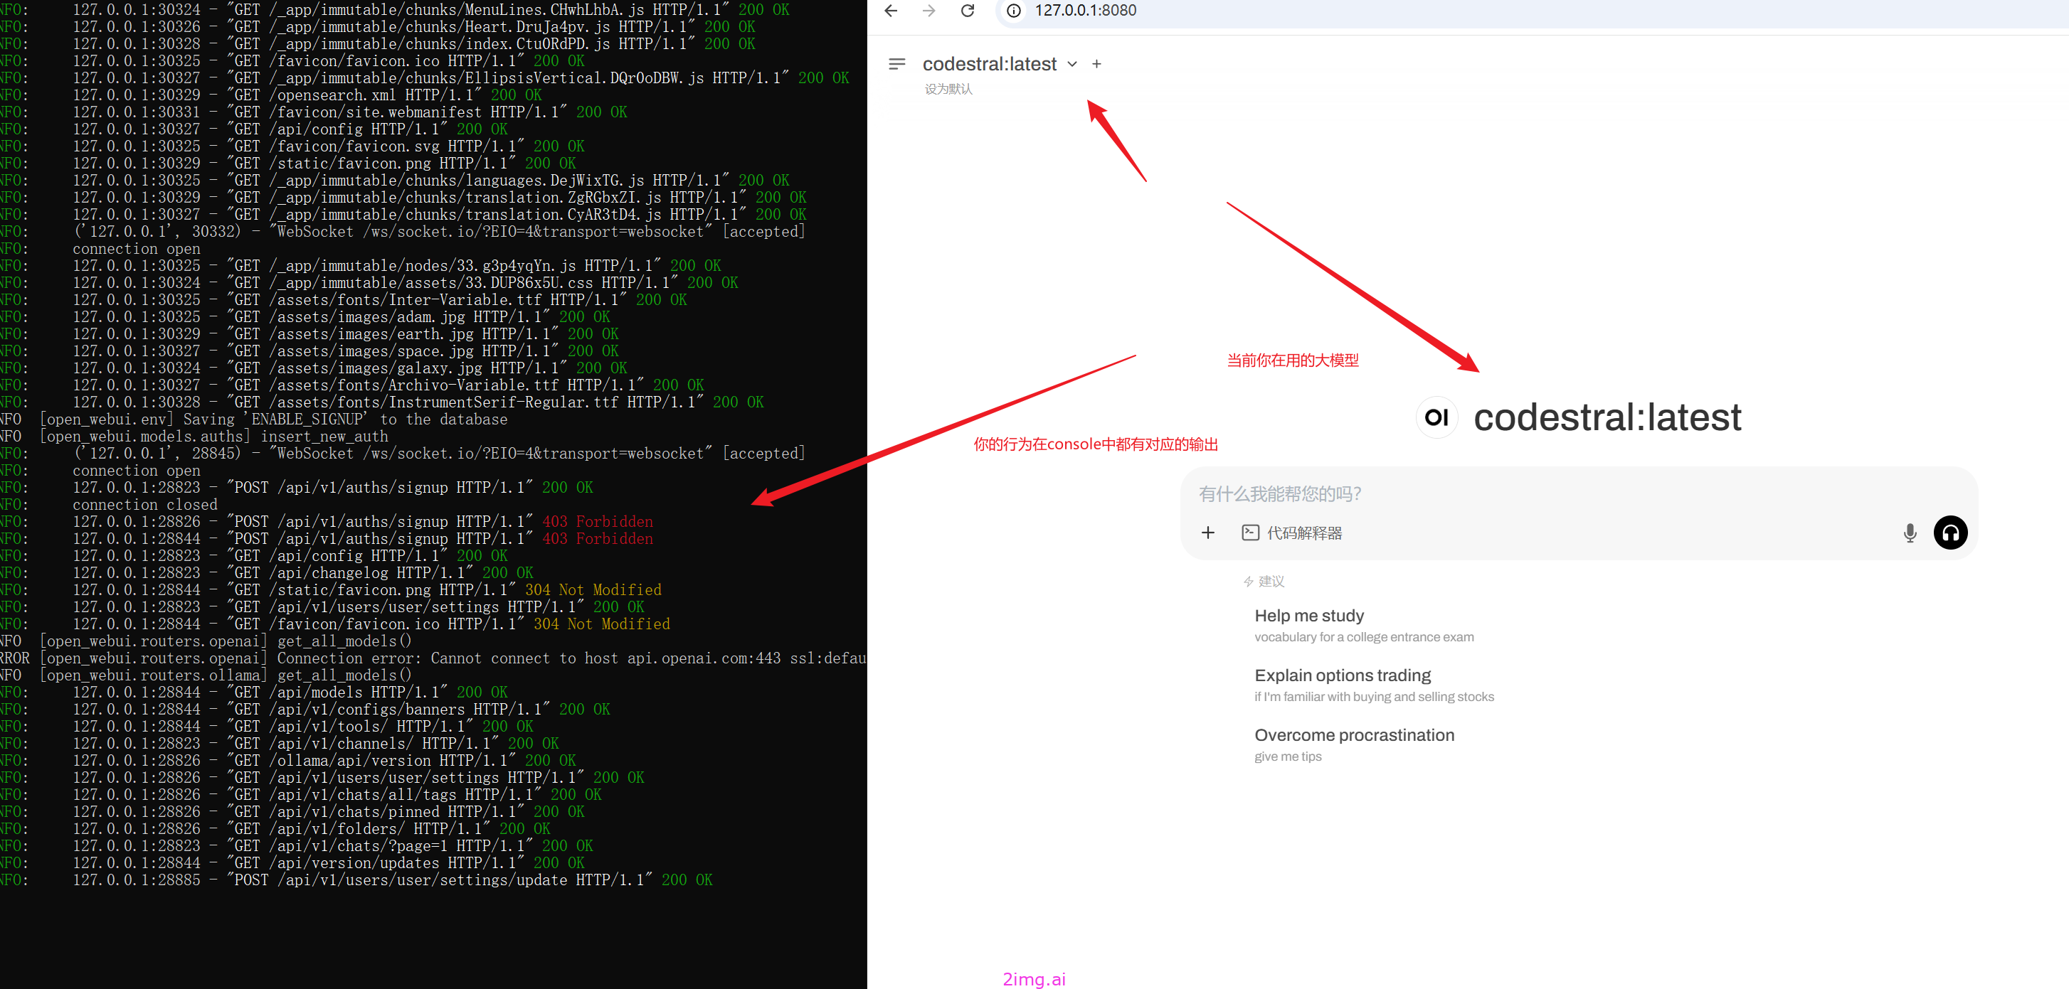
Task: Click the browser forward arrow
Action: (x=928, y=11)
